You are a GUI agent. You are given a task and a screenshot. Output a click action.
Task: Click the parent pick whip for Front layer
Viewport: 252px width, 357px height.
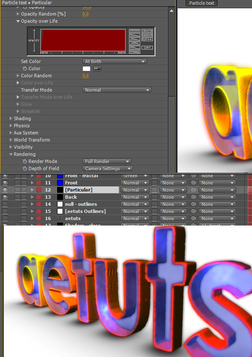[x=194, y=183]
